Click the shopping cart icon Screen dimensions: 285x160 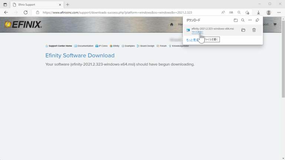pyautogui.click(x=275, y=24)
